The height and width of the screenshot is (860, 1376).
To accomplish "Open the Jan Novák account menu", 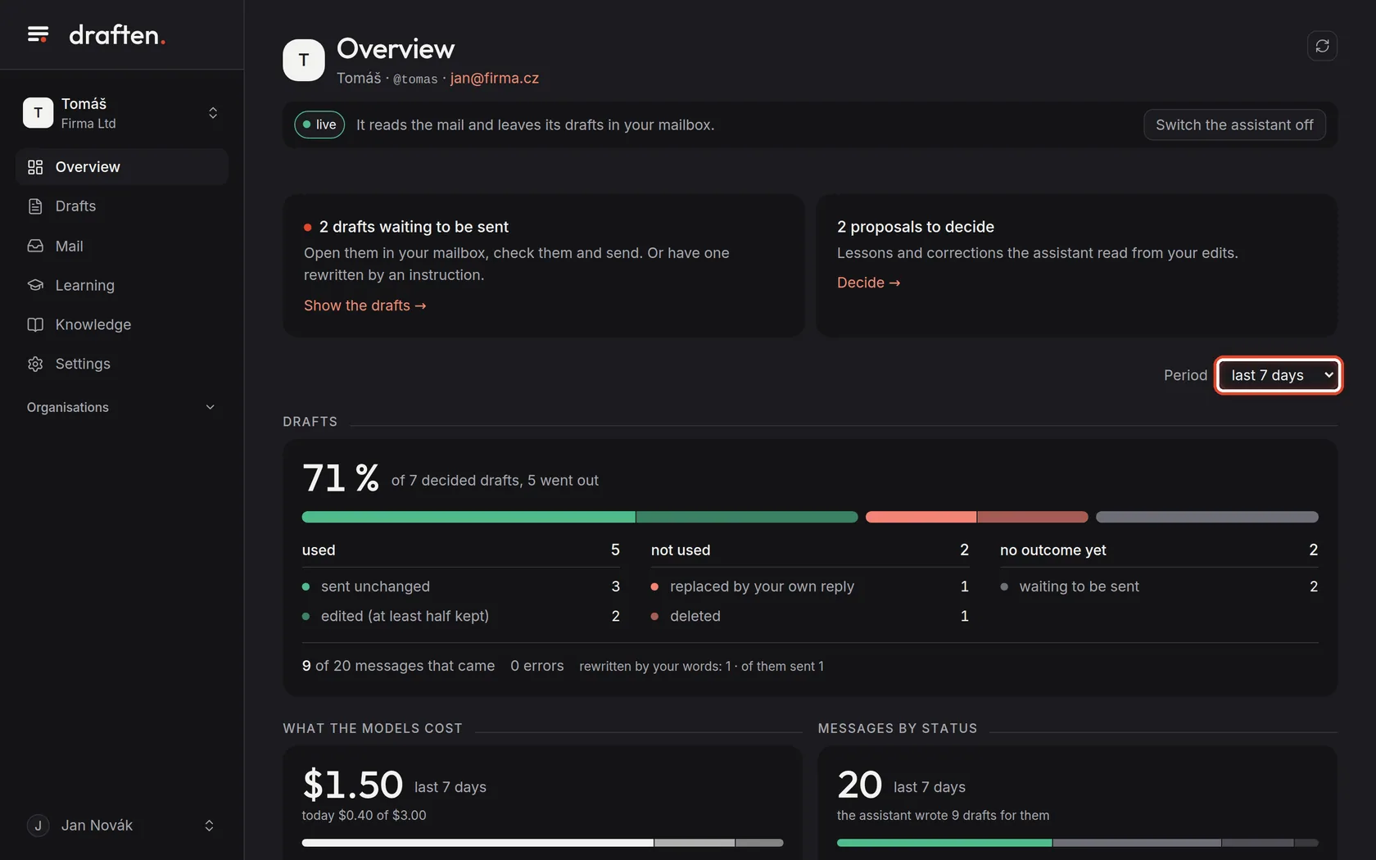I will coord(122,826).
